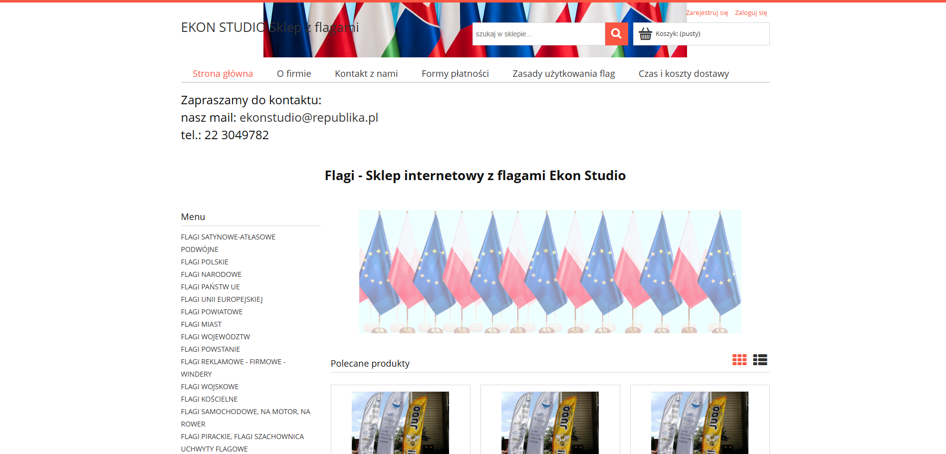Click the search field 'szukaj w sklepie'
The height and width of the screenshot is (454, 946).
pyautogui.click(x=538, y=34)
